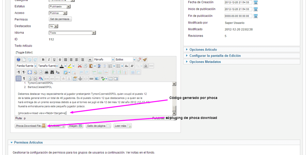The width and height of the screenshot is (308, 155).
Task: Apply italic formatting
Action: point(49,60)
